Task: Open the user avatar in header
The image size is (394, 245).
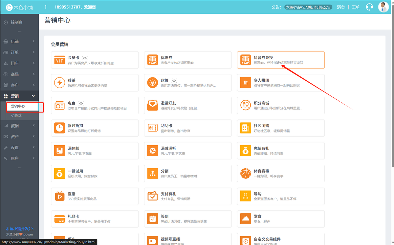Action: (383, 7)
